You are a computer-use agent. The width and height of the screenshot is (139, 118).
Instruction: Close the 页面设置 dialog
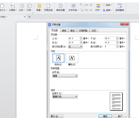(125, 24)
